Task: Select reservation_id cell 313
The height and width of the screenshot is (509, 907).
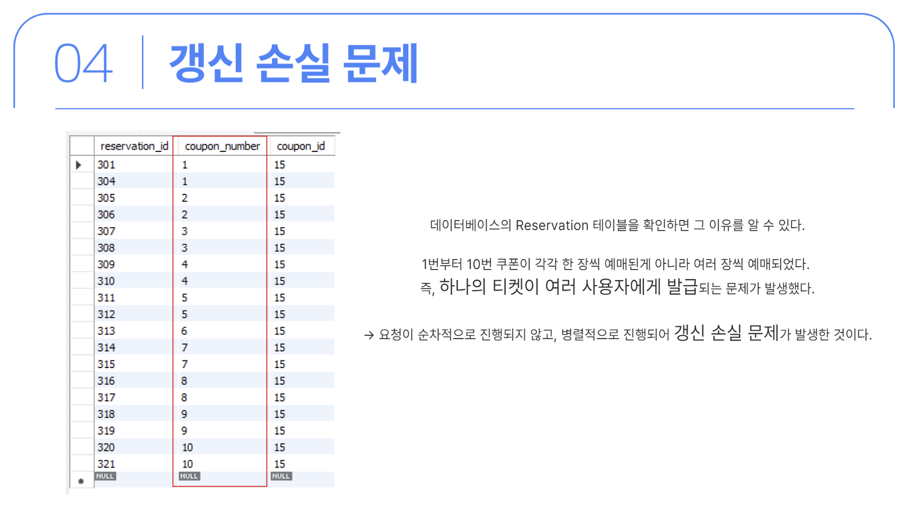Action: [106, 331]
